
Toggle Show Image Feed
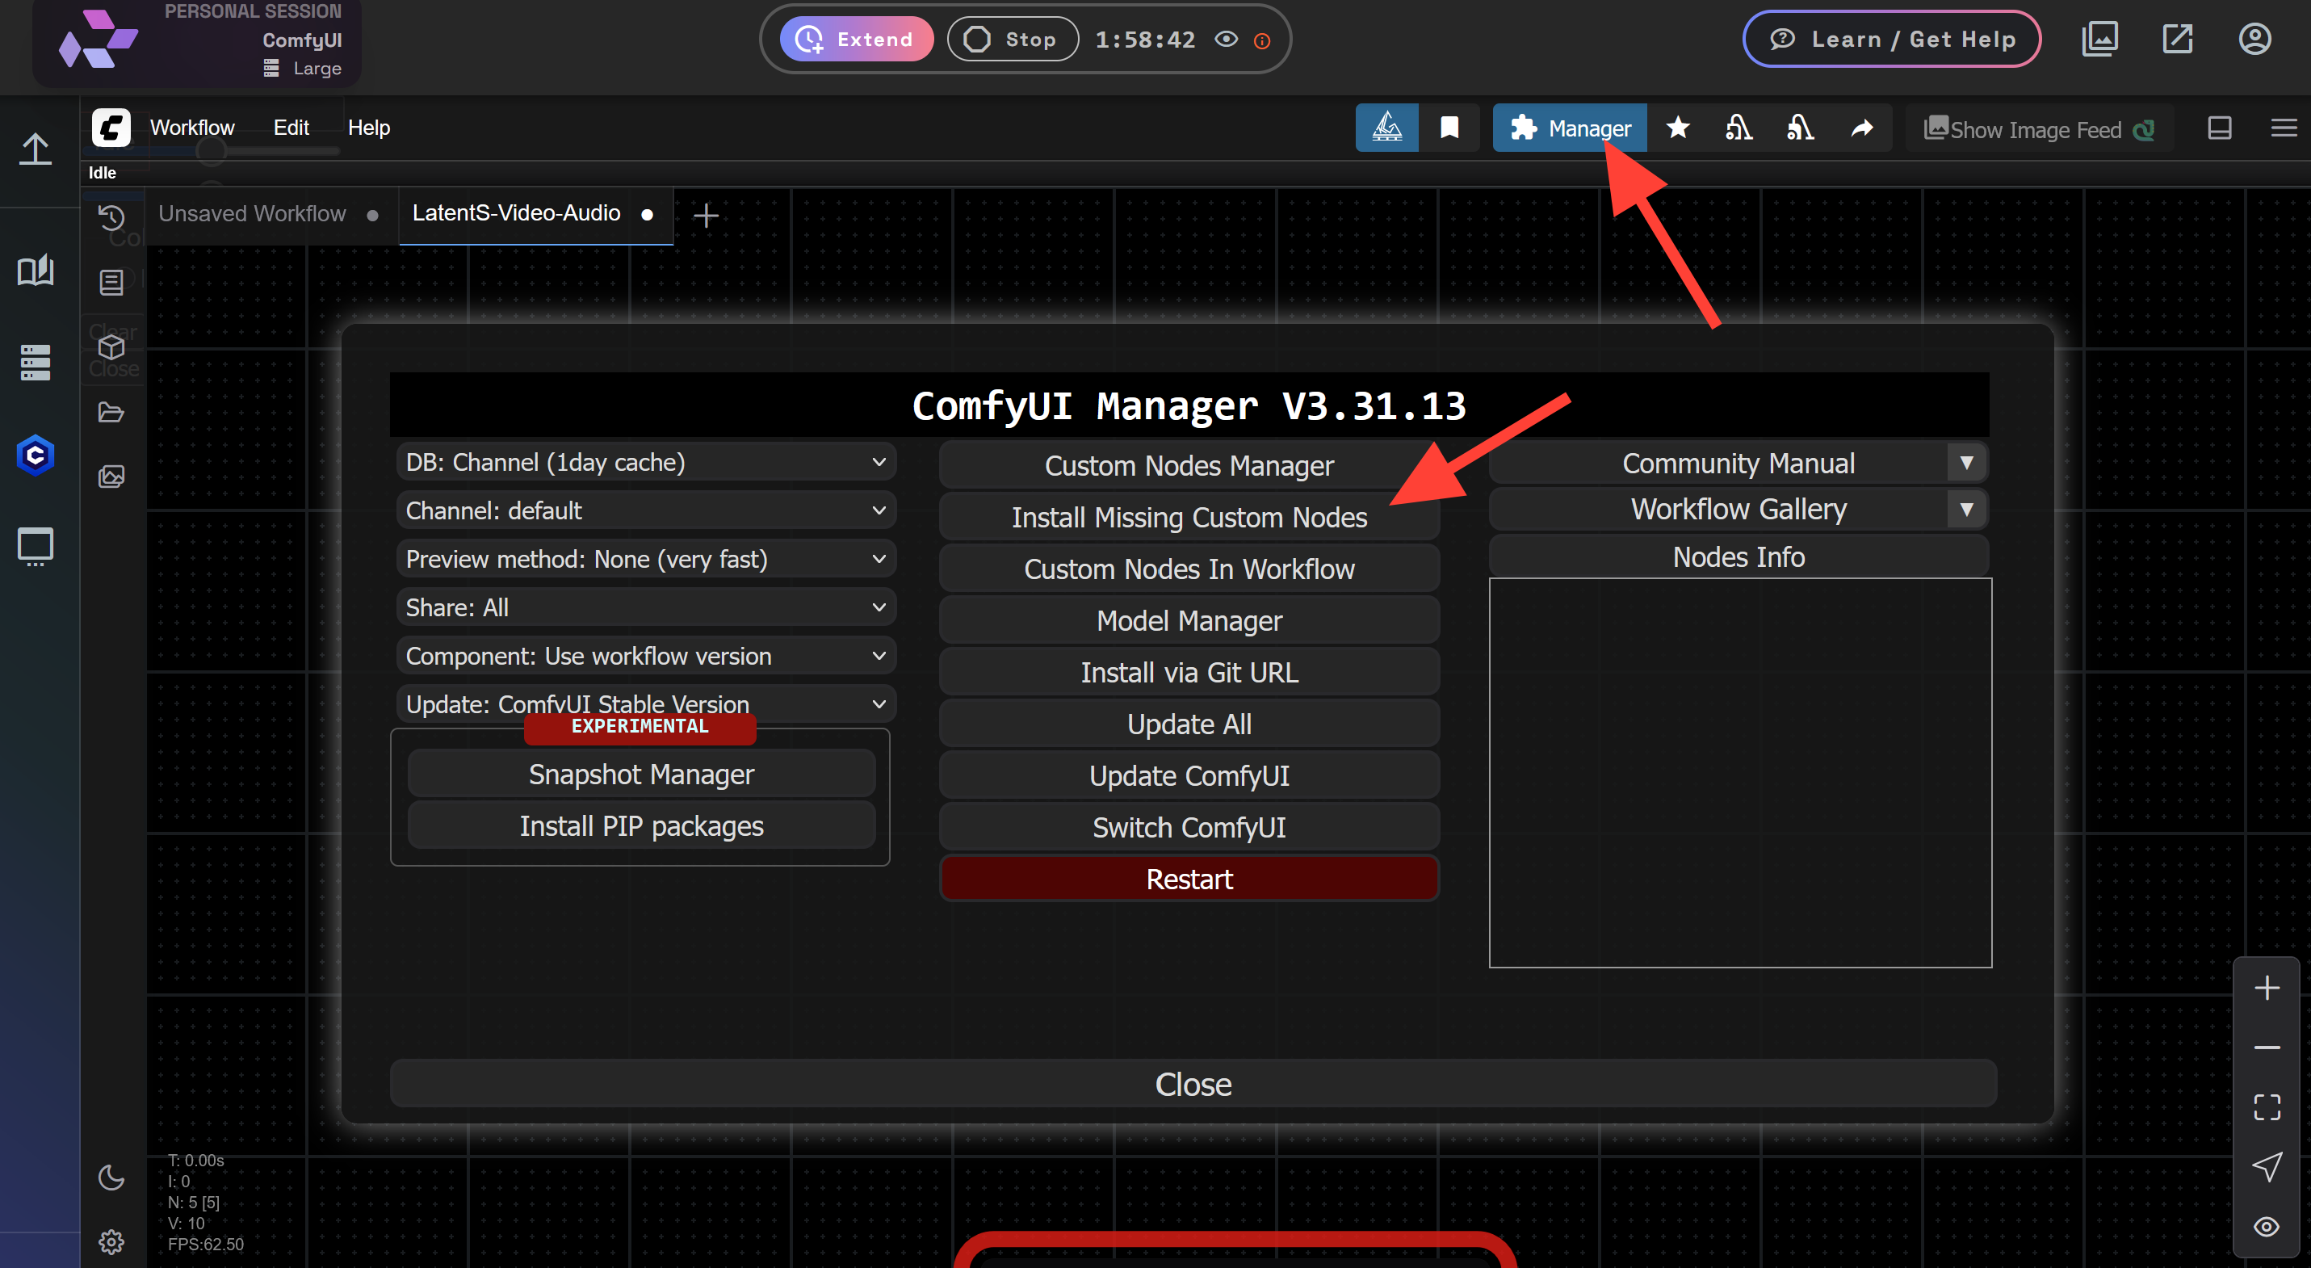click(x=2039, y=129)
